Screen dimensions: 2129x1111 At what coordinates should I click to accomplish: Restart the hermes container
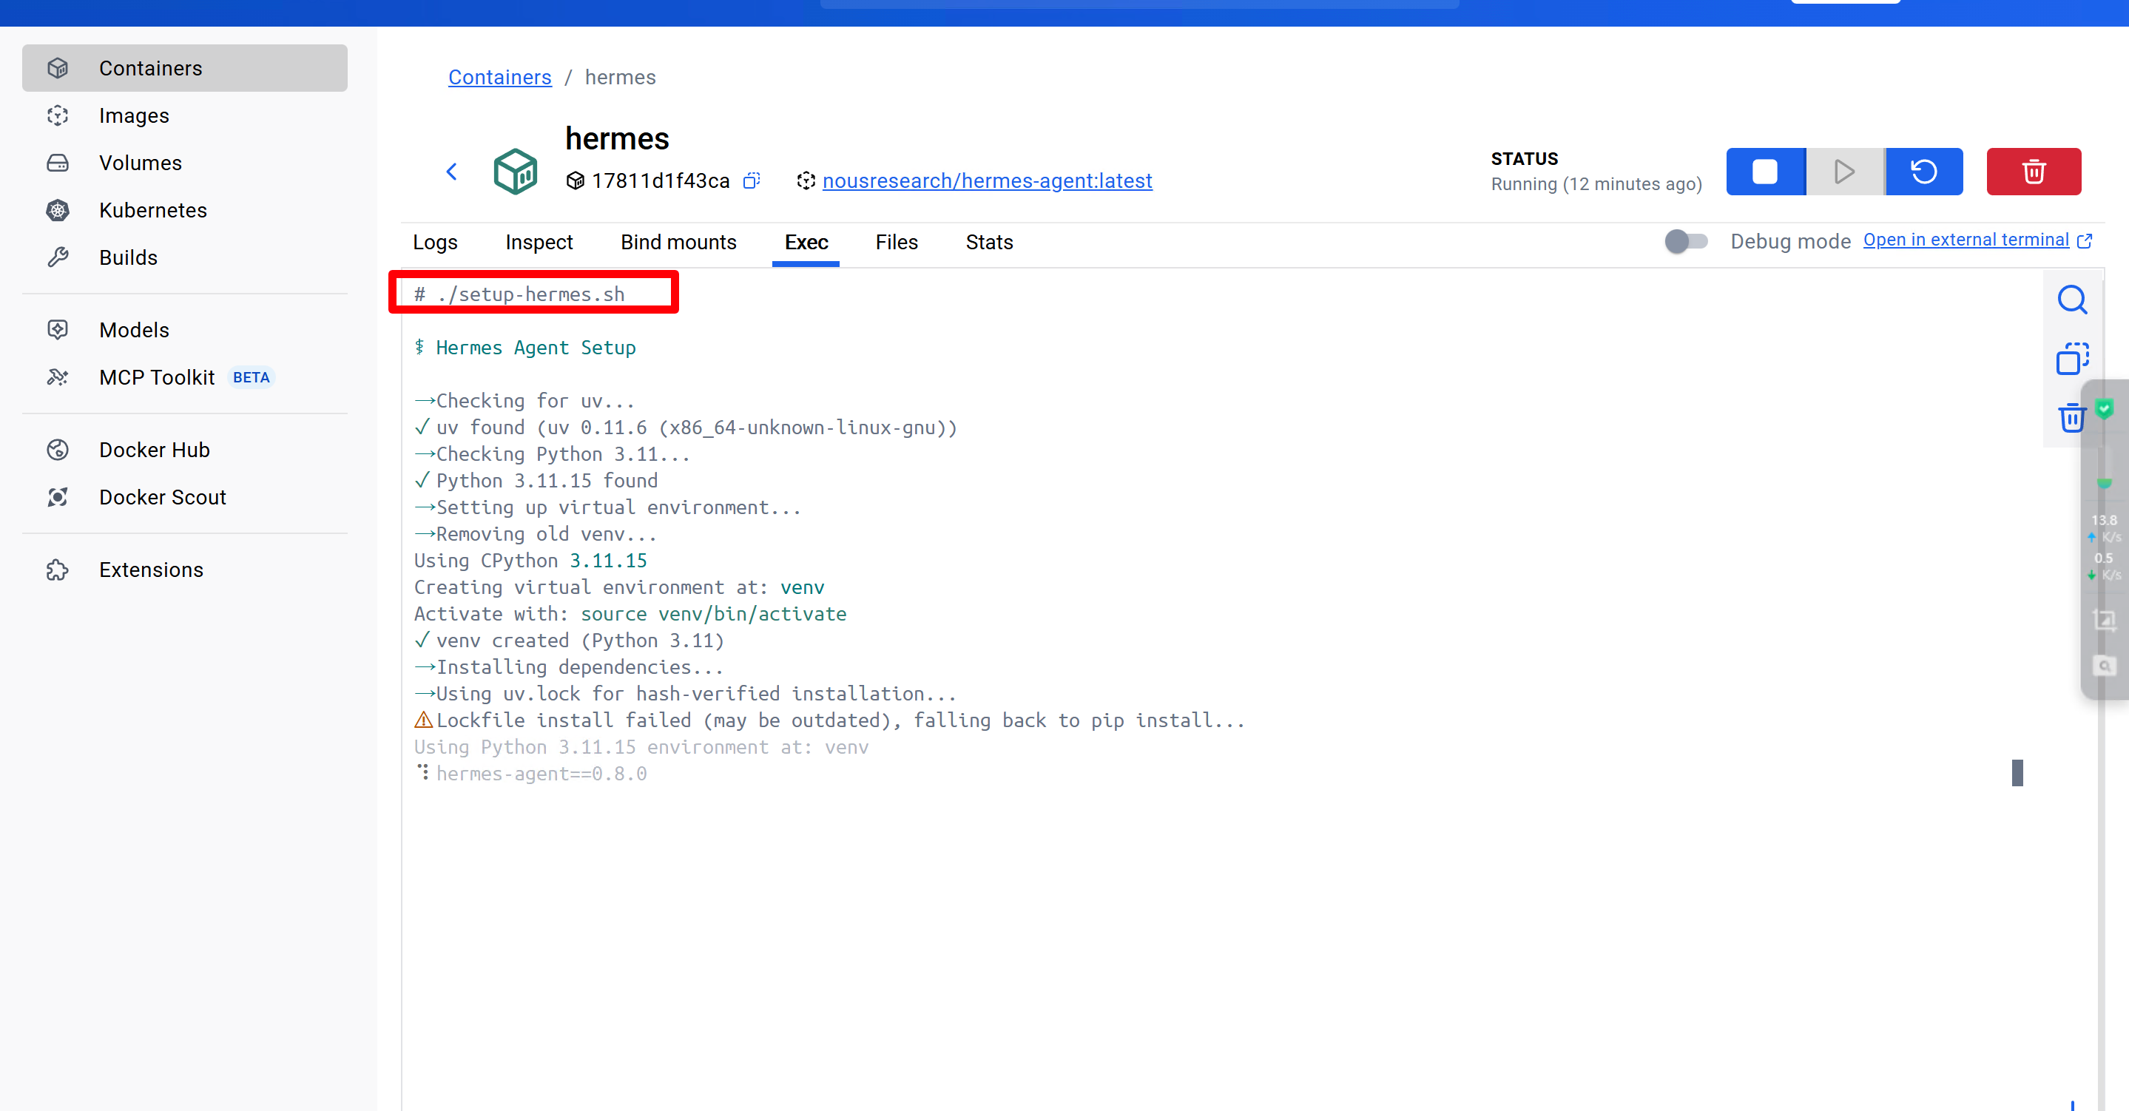click(x=1923, y=172)
